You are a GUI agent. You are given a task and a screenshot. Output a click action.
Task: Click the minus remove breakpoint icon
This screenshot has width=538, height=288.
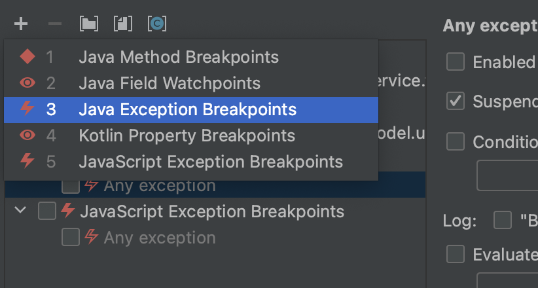(55, 24)
